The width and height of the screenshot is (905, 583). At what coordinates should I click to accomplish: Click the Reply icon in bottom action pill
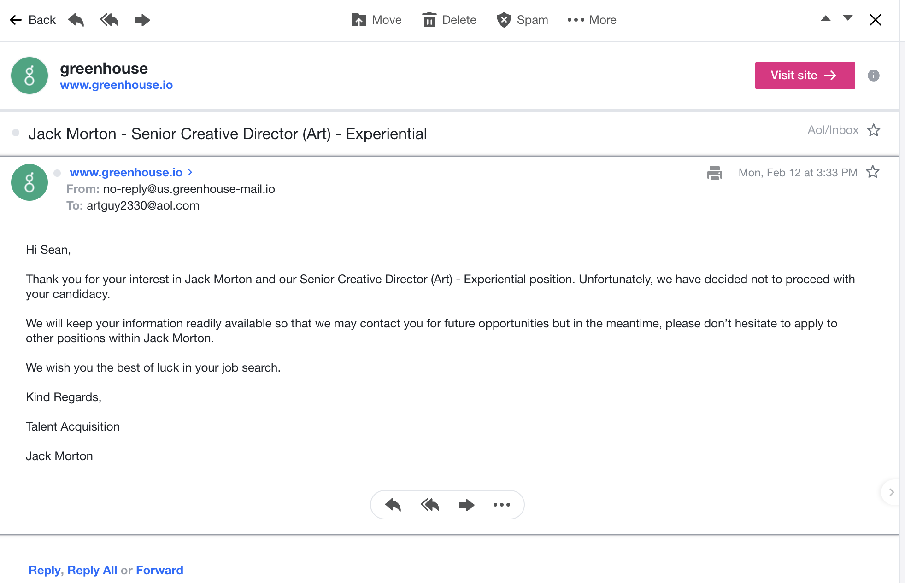click(x=393, y=505)
